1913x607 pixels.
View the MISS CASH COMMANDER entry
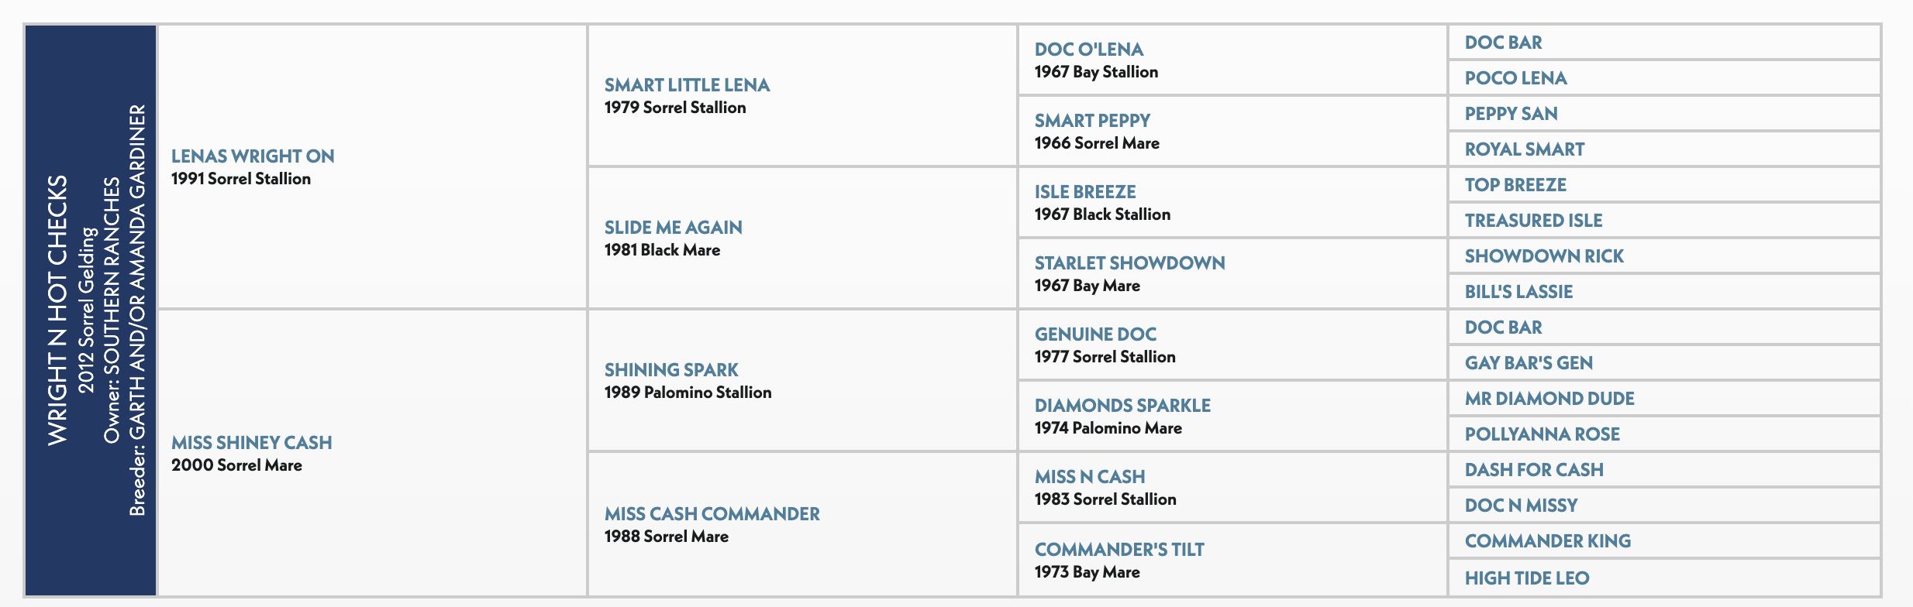click(x=712, y=514)
